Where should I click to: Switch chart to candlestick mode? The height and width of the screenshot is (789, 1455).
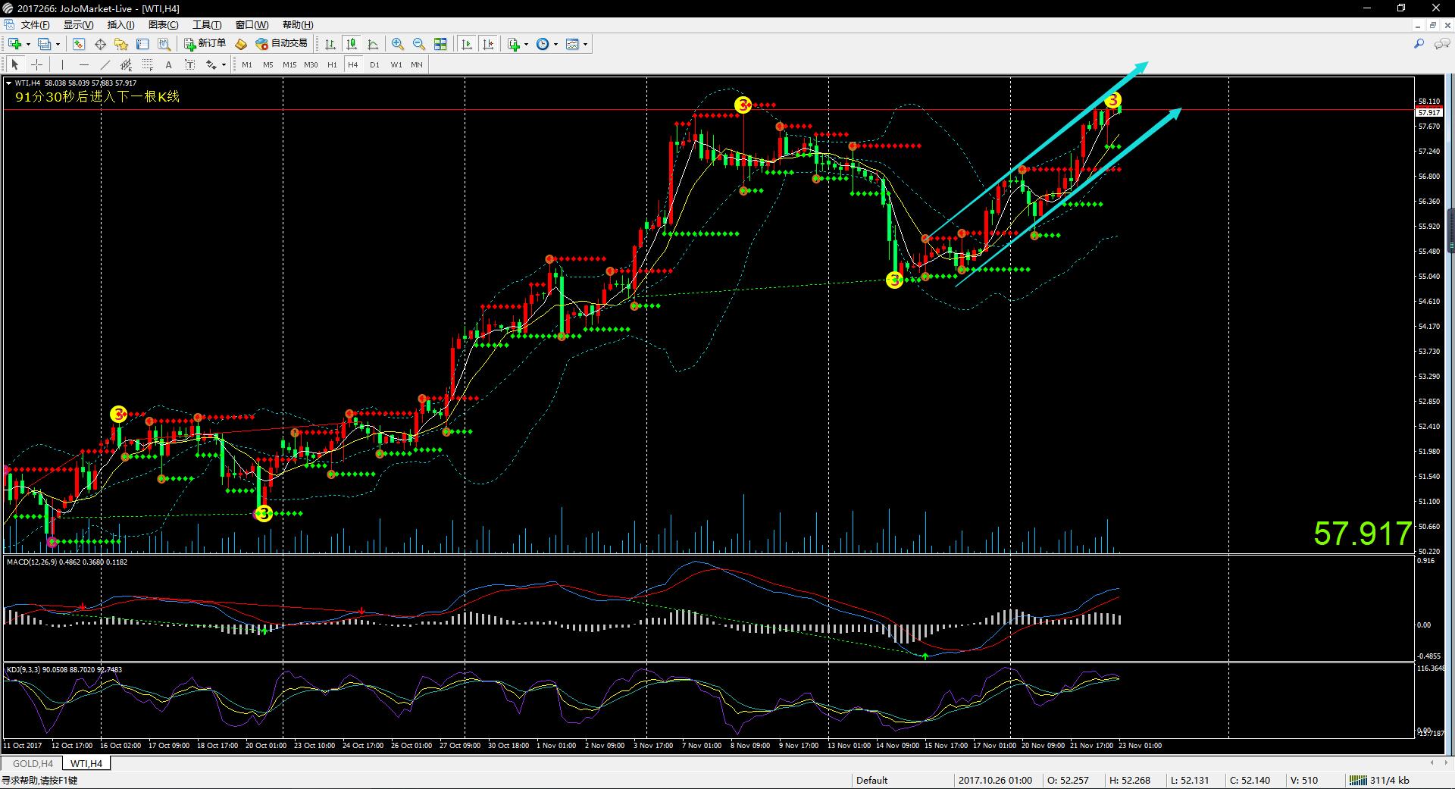click(351, 44)
